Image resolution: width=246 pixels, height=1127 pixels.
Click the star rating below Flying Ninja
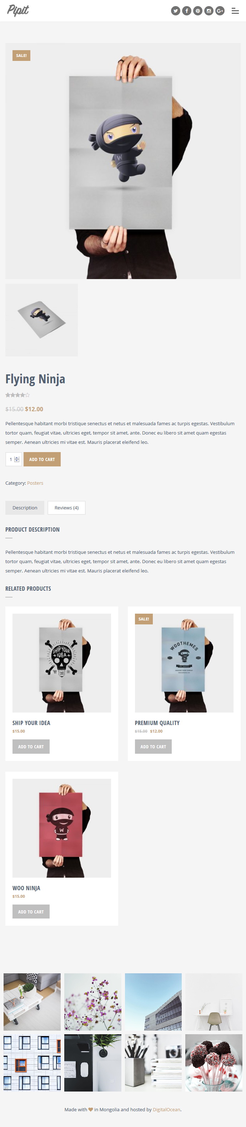pyautogui.click(x=17, y=395)
